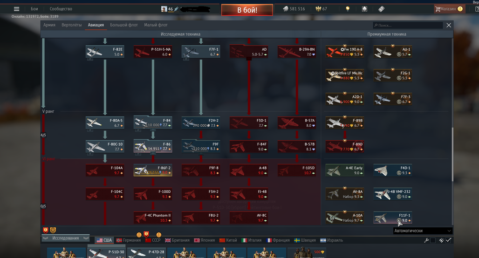Select the P-47D-28 crew slot
The width and height of the screenshot is (479, 258).
click(146, 253)
